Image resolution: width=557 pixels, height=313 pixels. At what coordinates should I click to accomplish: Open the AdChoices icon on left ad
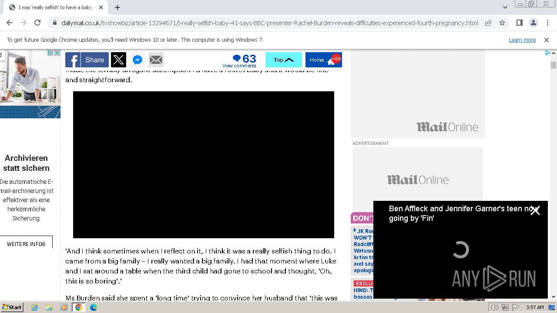[x=50, y=53]
